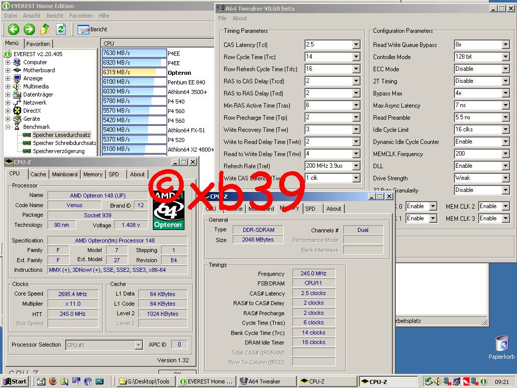Select Speicherverzögerung benchmark item
This screenshot has height=388, width=517.
[x=59, y=151]
